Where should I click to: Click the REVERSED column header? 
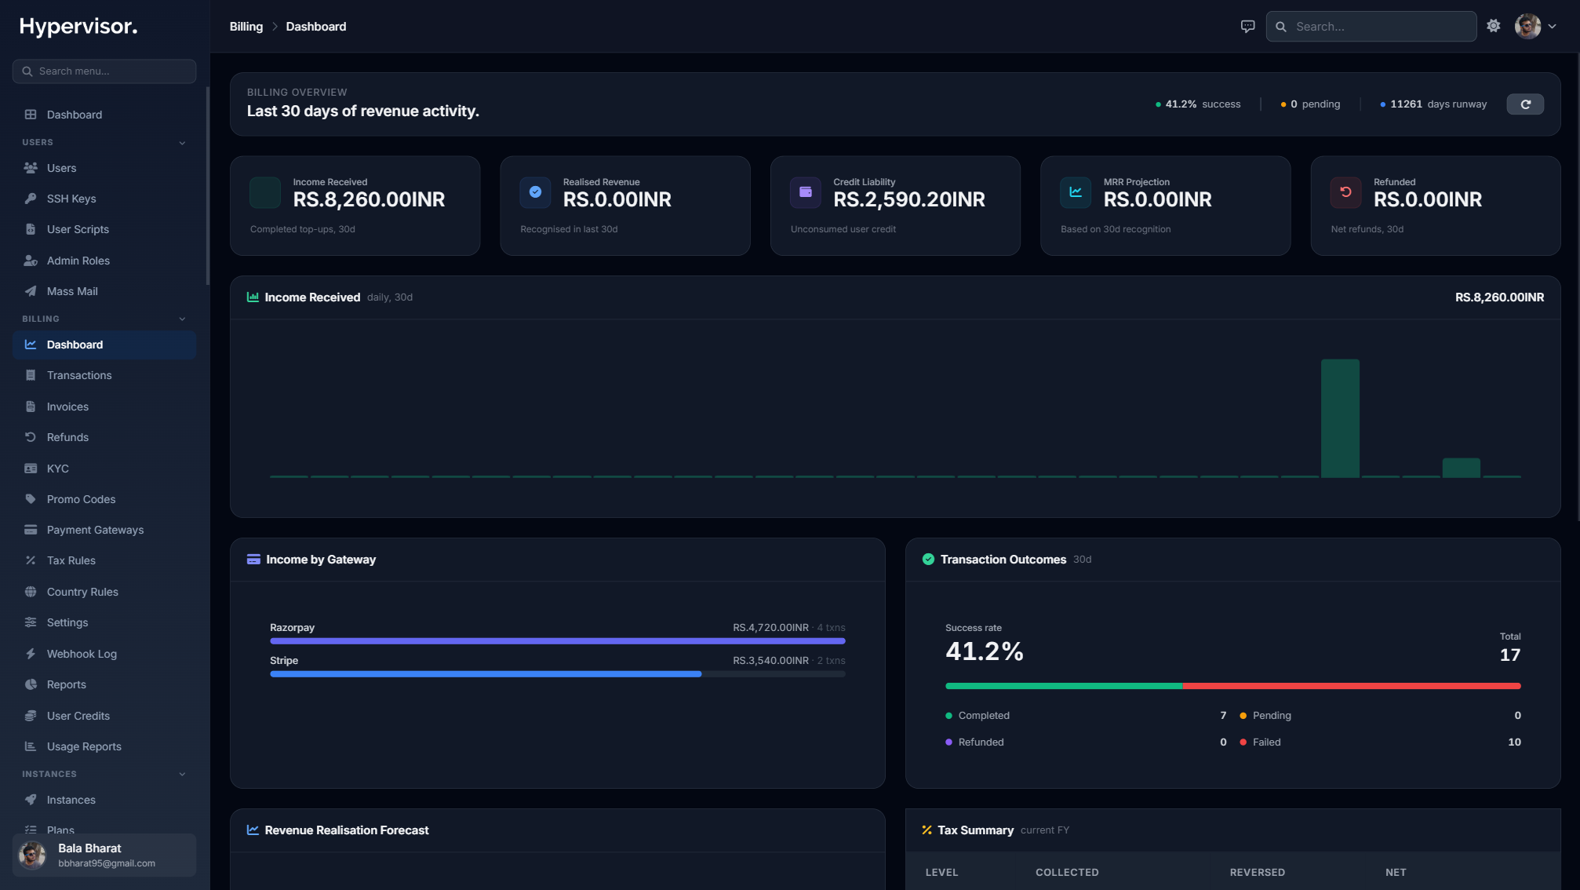point(1257,873)
